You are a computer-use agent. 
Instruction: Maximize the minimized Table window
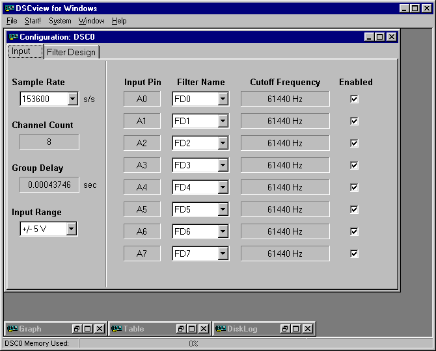coord(191,329)
